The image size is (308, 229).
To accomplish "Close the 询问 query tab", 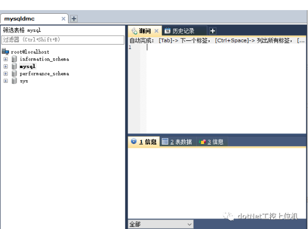I will pyautogui.click(x=156, y=31).
